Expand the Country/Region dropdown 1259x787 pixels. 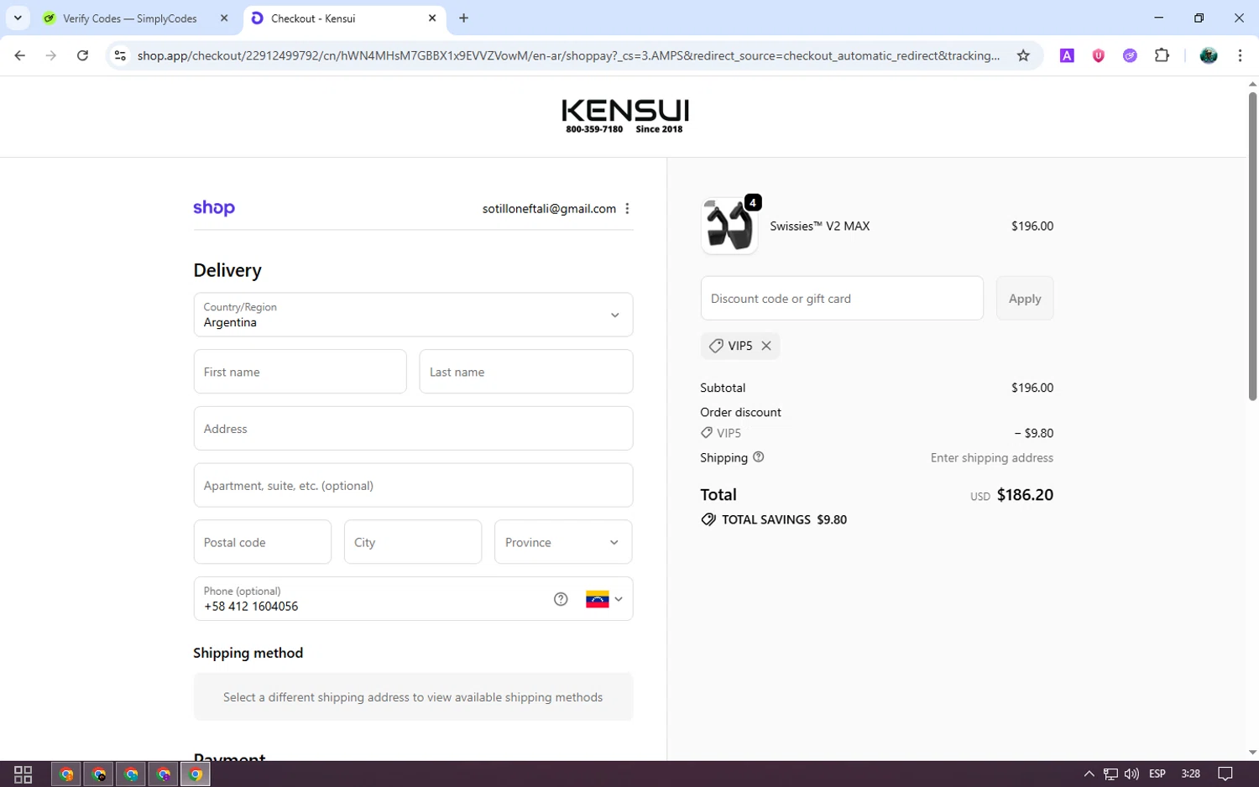(x=413, y=315)
